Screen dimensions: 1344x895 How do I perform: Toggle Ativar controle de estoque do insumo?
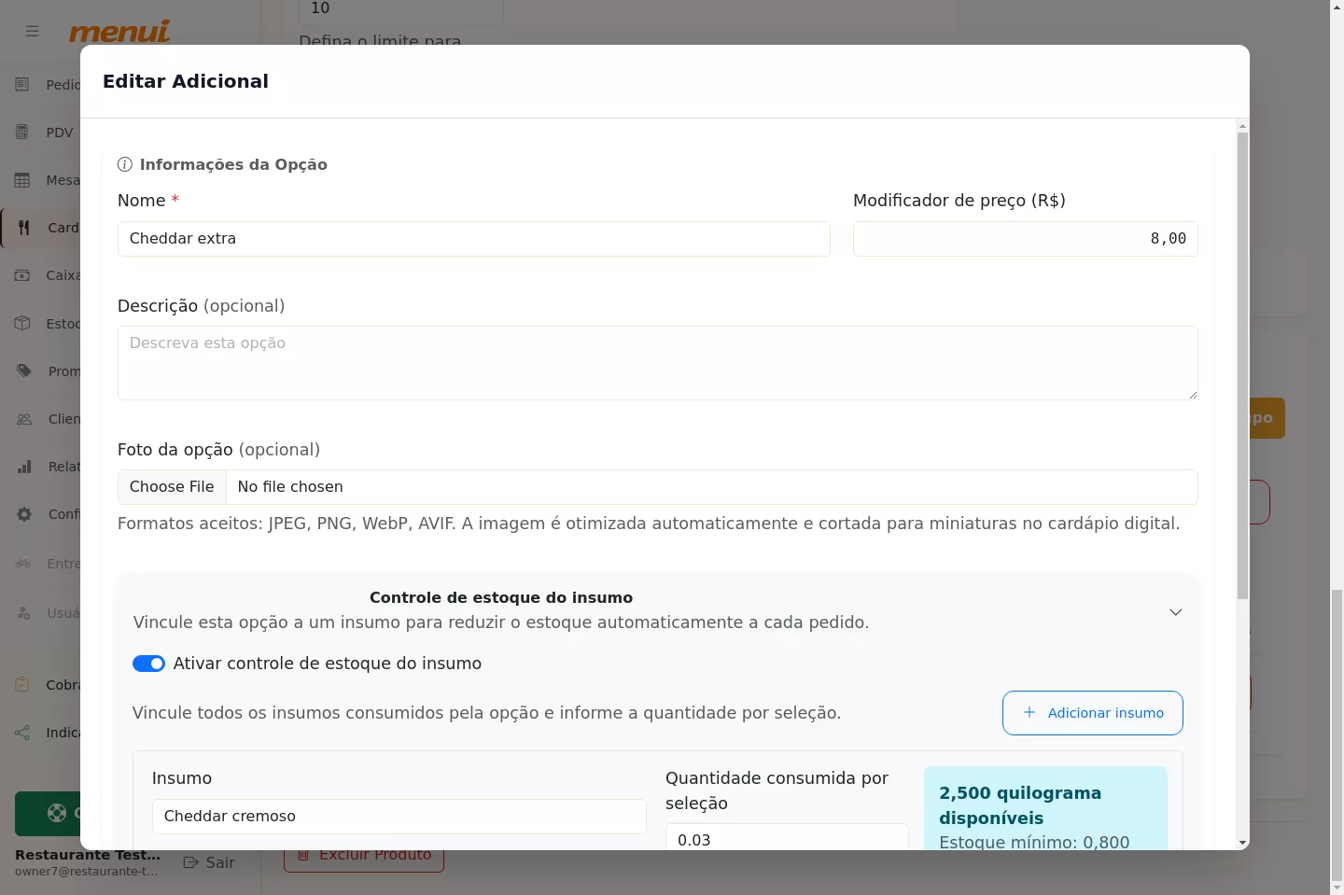point(148,664)
